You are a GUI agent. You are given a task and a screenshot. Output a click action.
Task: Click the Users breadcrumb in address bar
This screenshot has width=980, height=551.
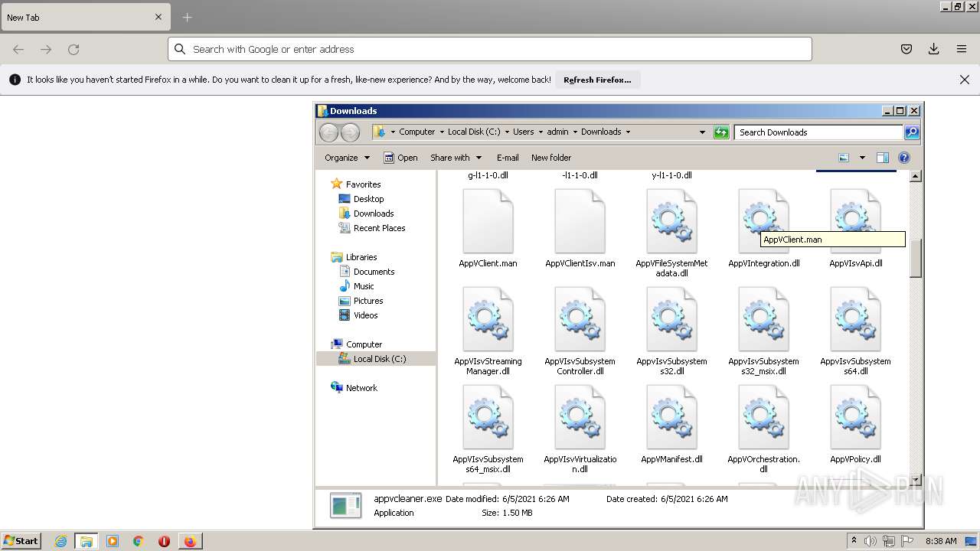click(x=523, y=132)
